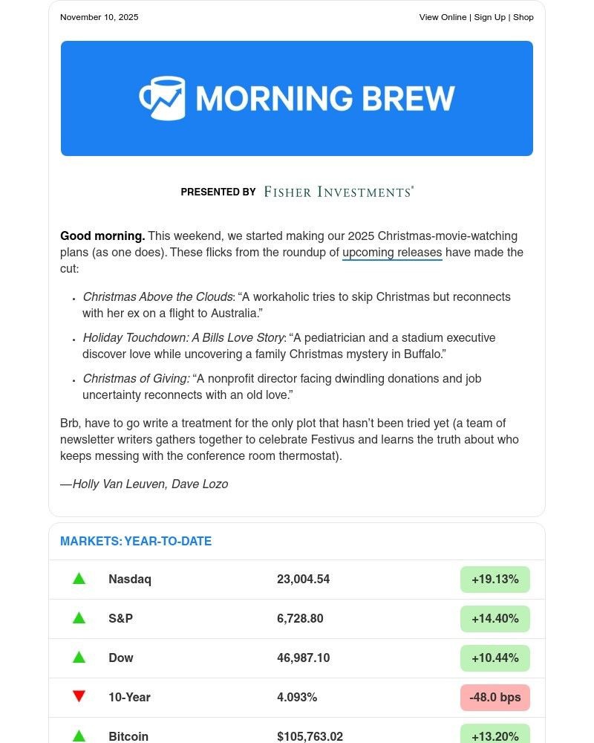Click the +10.44% badge for Dow
The height and width of the screenshot is (743, 594).
tap(495, 657)
